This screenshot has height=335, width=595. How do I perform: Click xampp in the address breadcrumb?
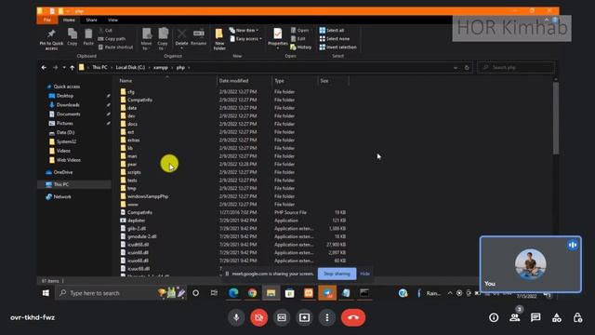click(x=161, y=68)
